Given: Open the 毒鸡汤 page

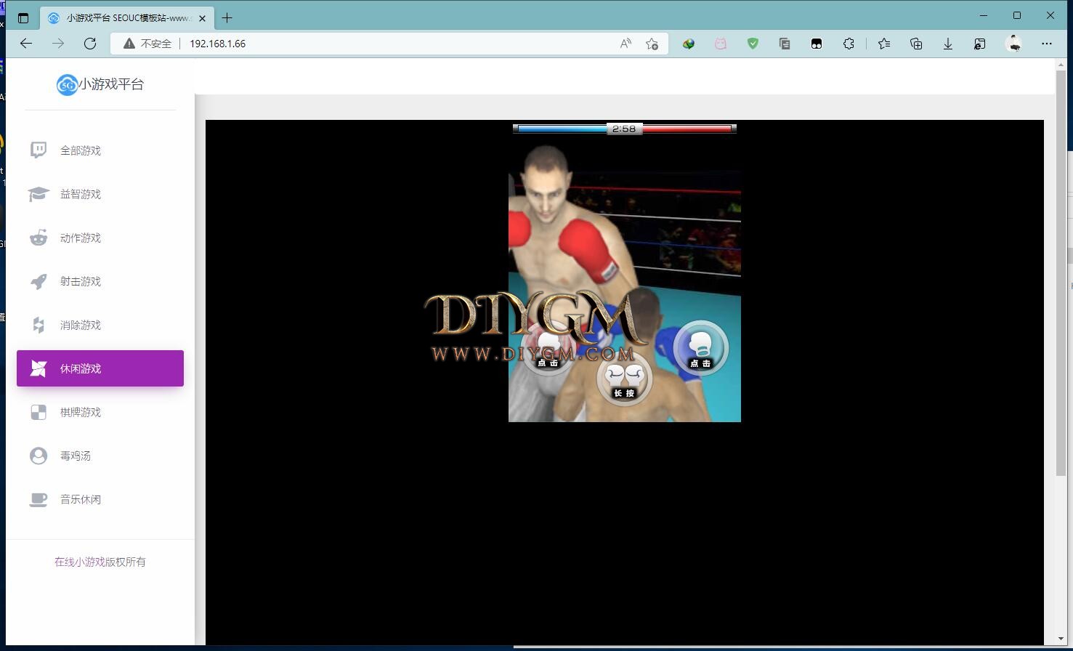Looking at the screenshot, I should tap(100, 456).
